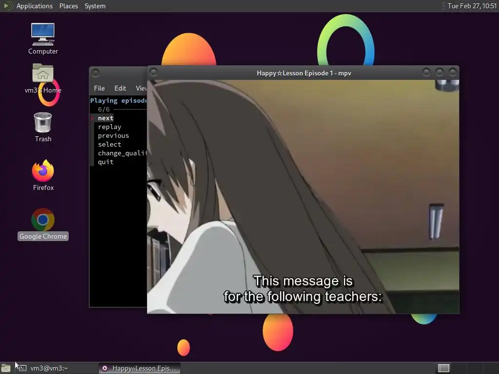Select the 'select' option in the terminal
The image size is (499, 374).
pos(110,144)
